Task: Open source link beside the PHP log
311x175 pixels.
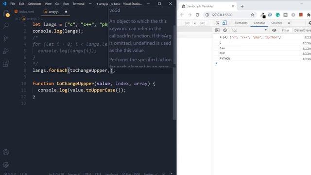Action: (307, 53)
